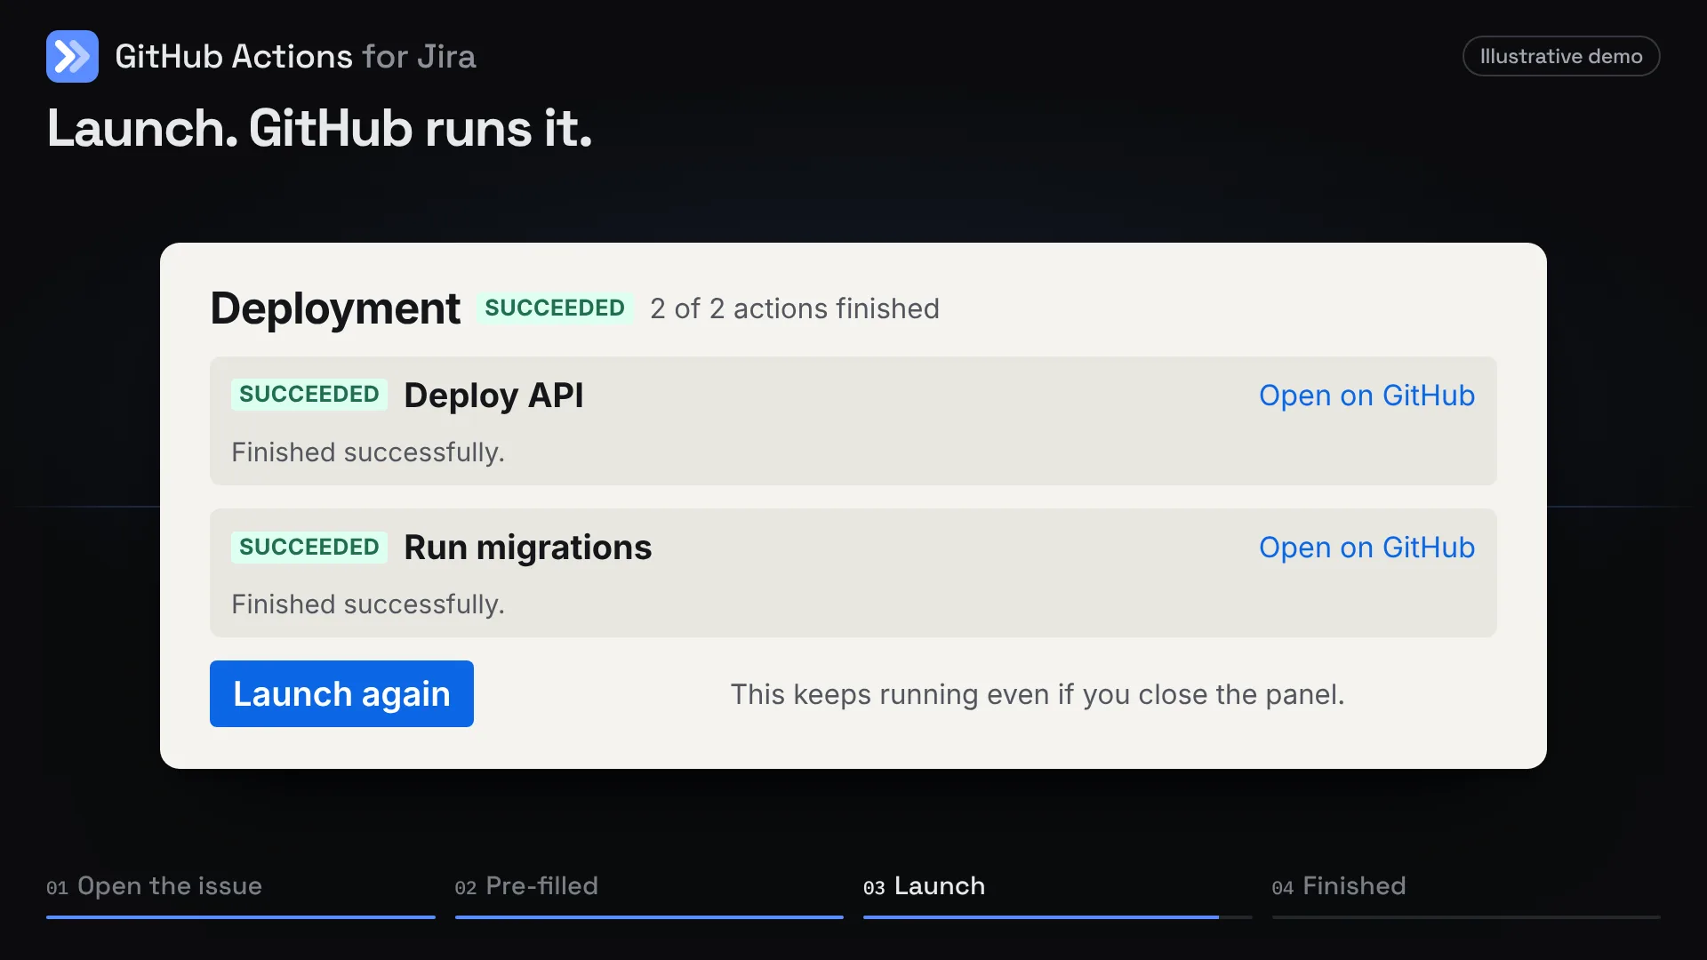This screenshot has height=960, width=1707.
Task: Click the Launch step progress bar
Action: (1057, 916)
